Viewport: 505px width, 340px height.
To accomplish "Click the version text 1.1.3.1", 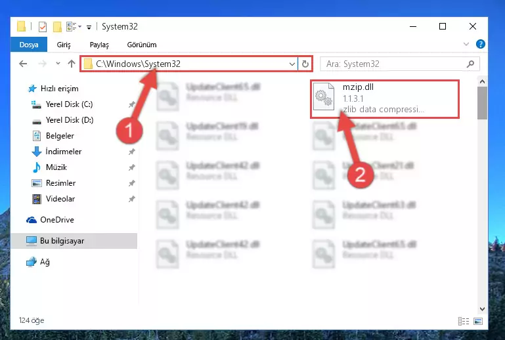I will click(353, 98).
